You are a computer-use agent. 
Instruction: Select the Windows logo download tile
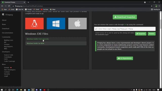click(x=56, y=24)
